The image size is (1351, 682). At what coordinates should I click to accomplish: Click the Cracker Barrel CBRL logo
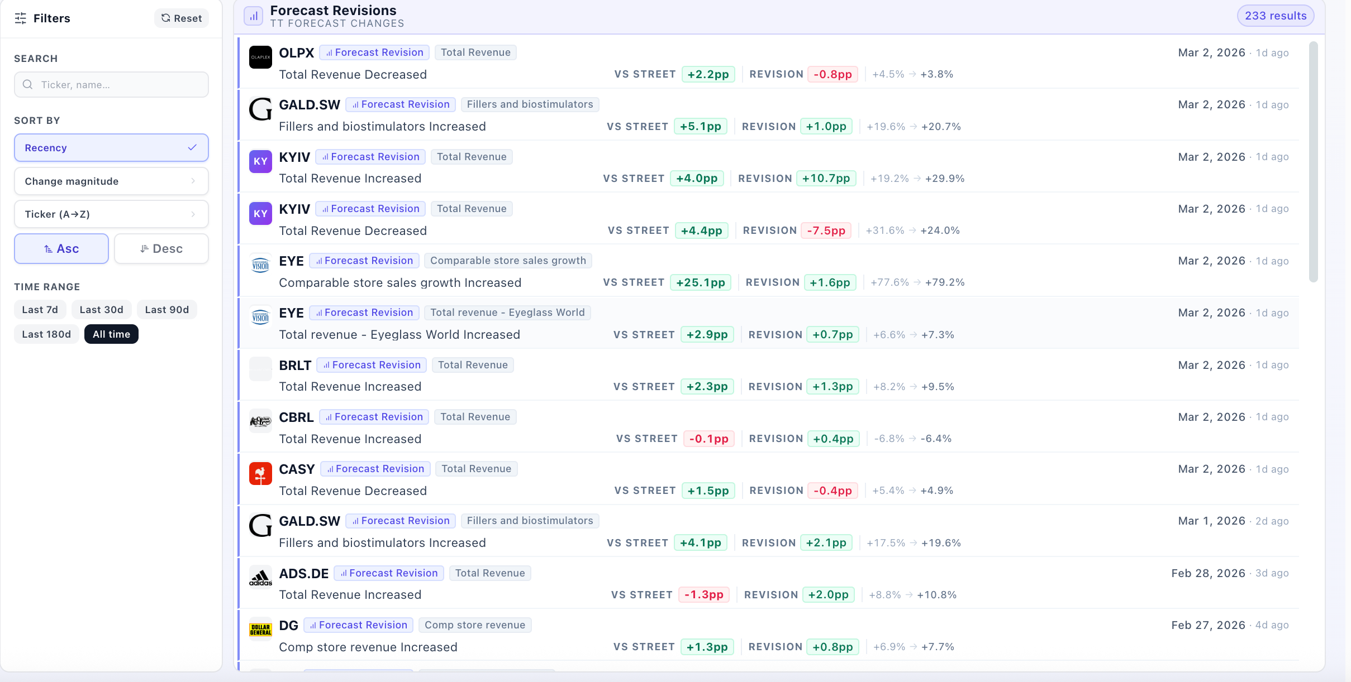tap(260, 421)
